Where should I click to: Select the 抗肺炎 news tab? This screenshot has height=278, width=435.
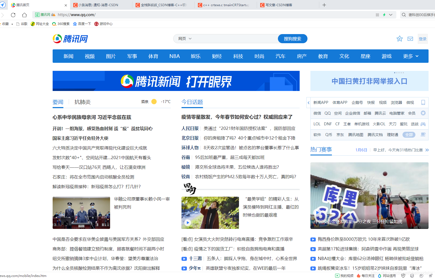coord(82,102)
